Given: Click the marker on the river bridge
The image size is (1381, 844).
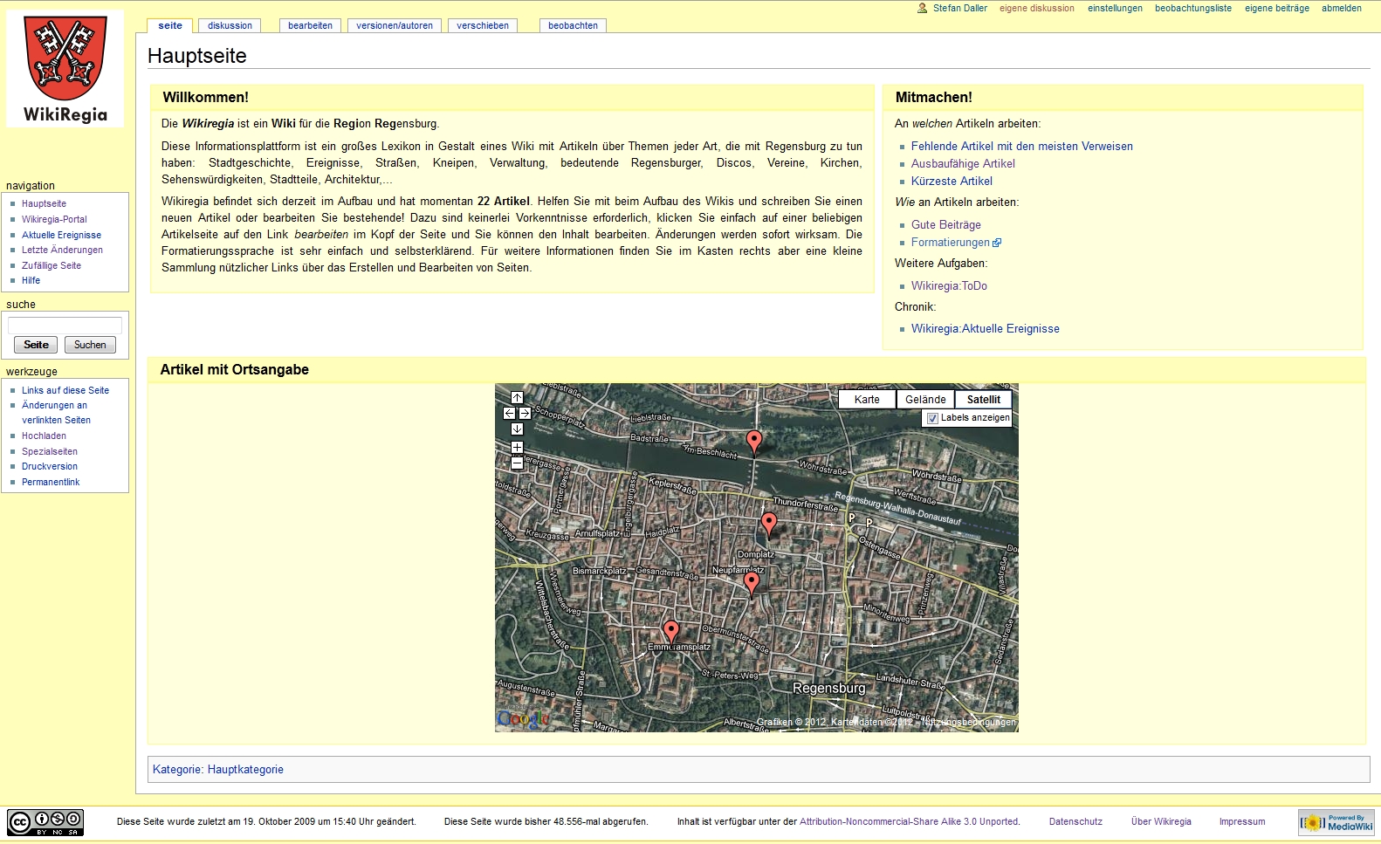Looking at the screenshot, I should click(x=754, y=441).
